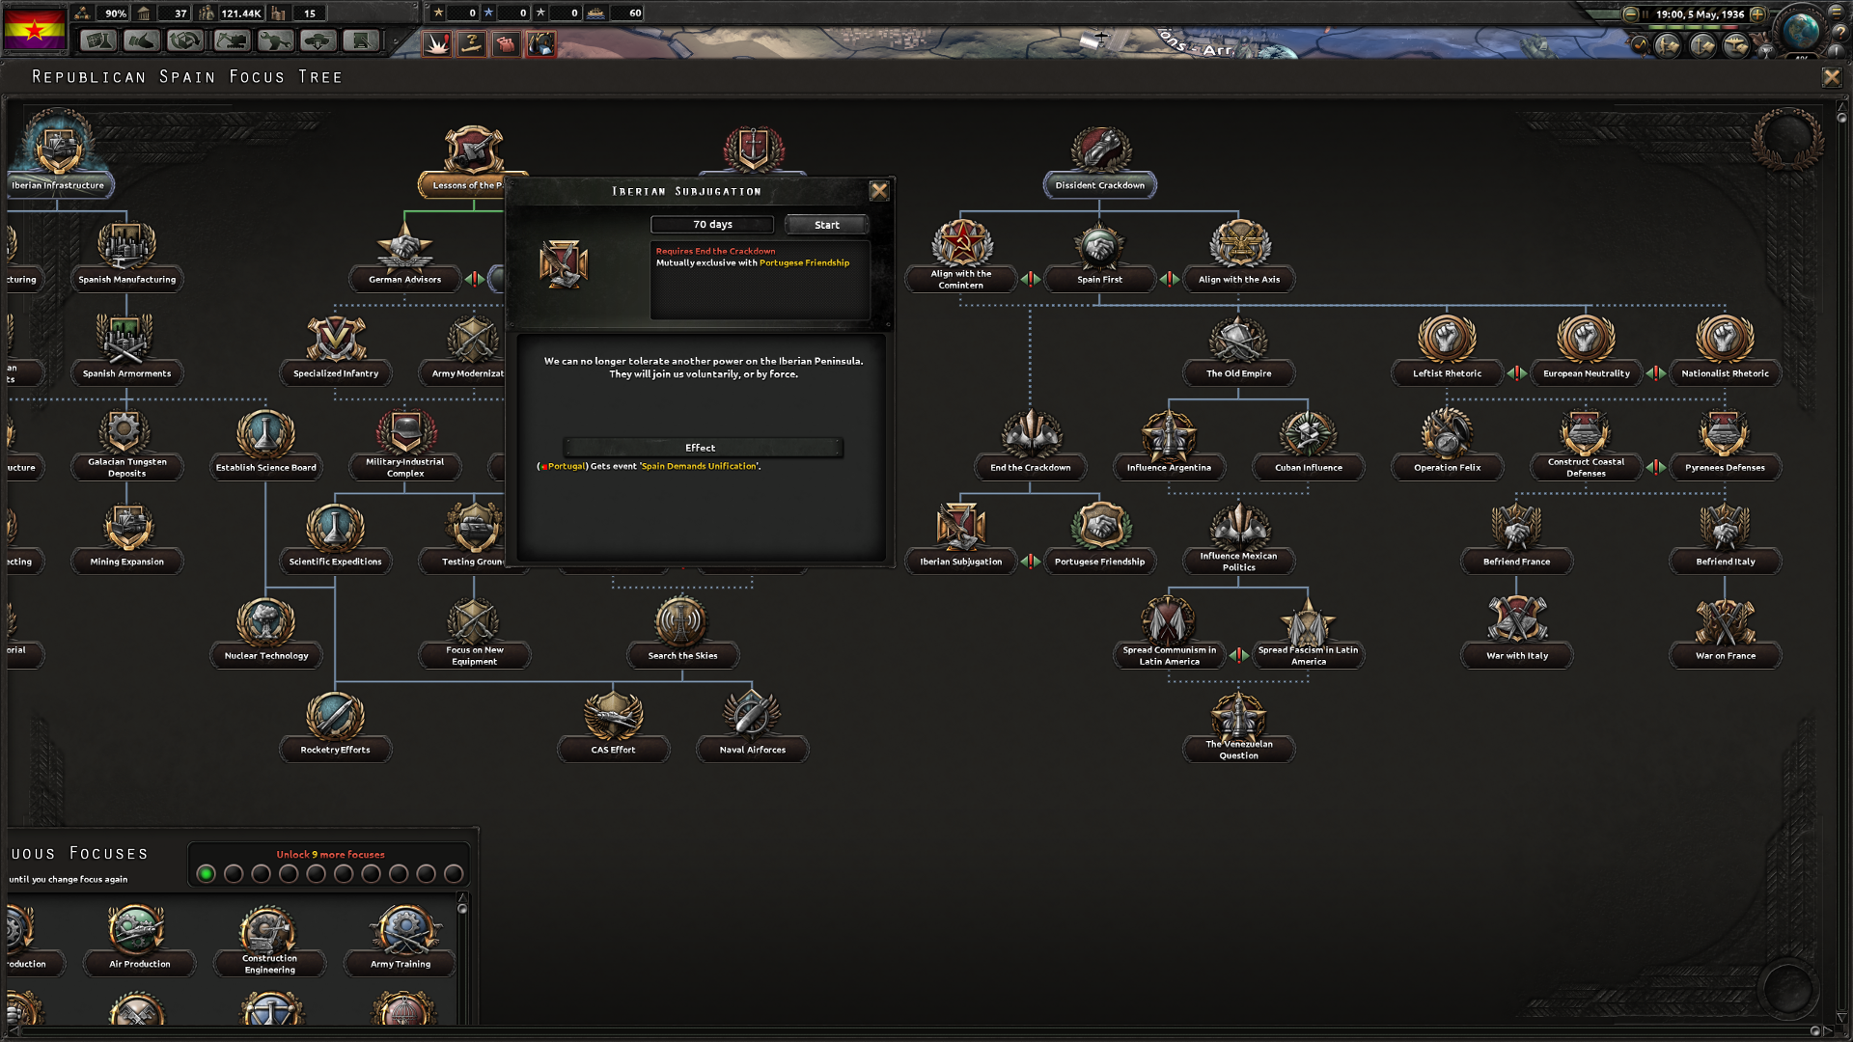
Task: Click the continuous focuses panel scrollbar
Action: [x=462, y=959]
